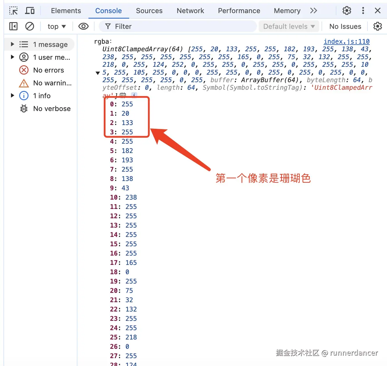Viewport: 387px width, 366px height.
Task: Click the '22: 132' array entry
Action: (x=123, y=309)
